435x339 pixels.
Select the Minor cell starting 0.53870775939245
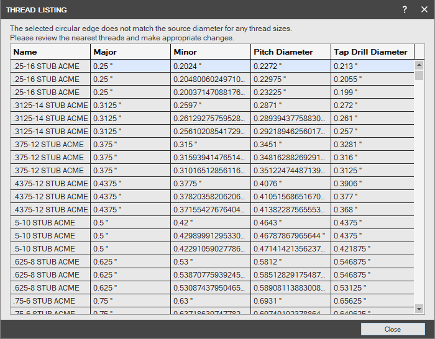coord(211,274)
